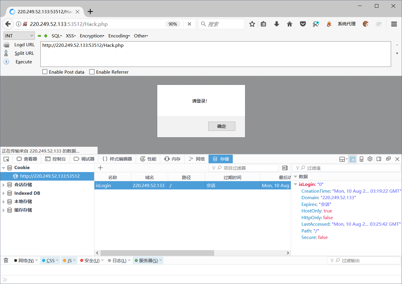Click the Load URL icon in HackBar
This screenshot has height=284, width=402.
tap(6, 45)
